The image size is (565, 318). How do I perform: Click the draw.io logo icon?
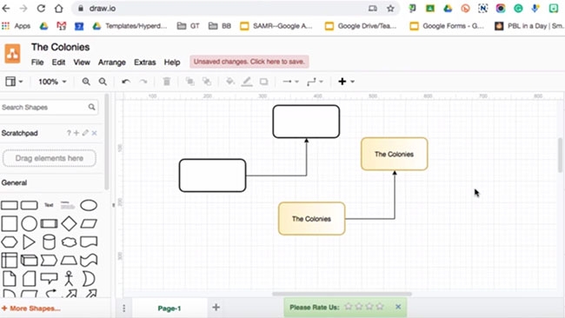12,54
